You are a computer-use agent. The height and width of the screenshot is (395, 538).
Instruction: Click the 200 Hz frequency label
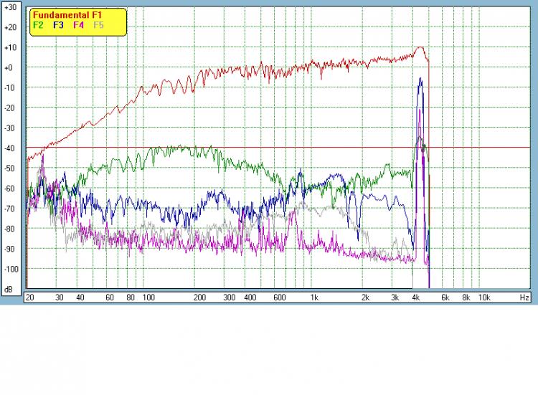[199, 298]
